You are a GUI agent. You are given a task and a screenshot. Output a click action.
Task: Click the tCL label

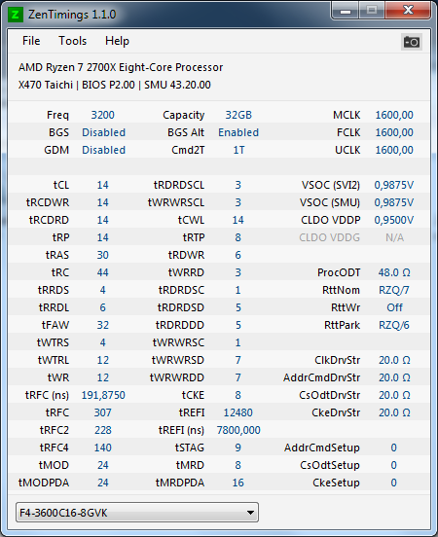click(x=61, y=185)
